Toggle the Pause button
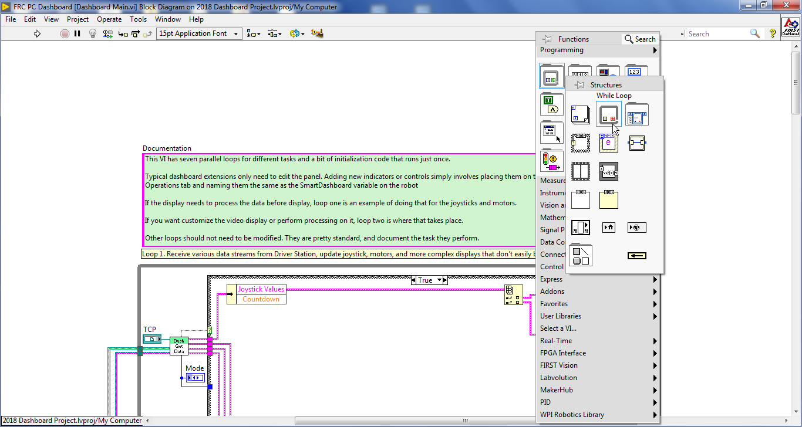 [x=77, y=33]
